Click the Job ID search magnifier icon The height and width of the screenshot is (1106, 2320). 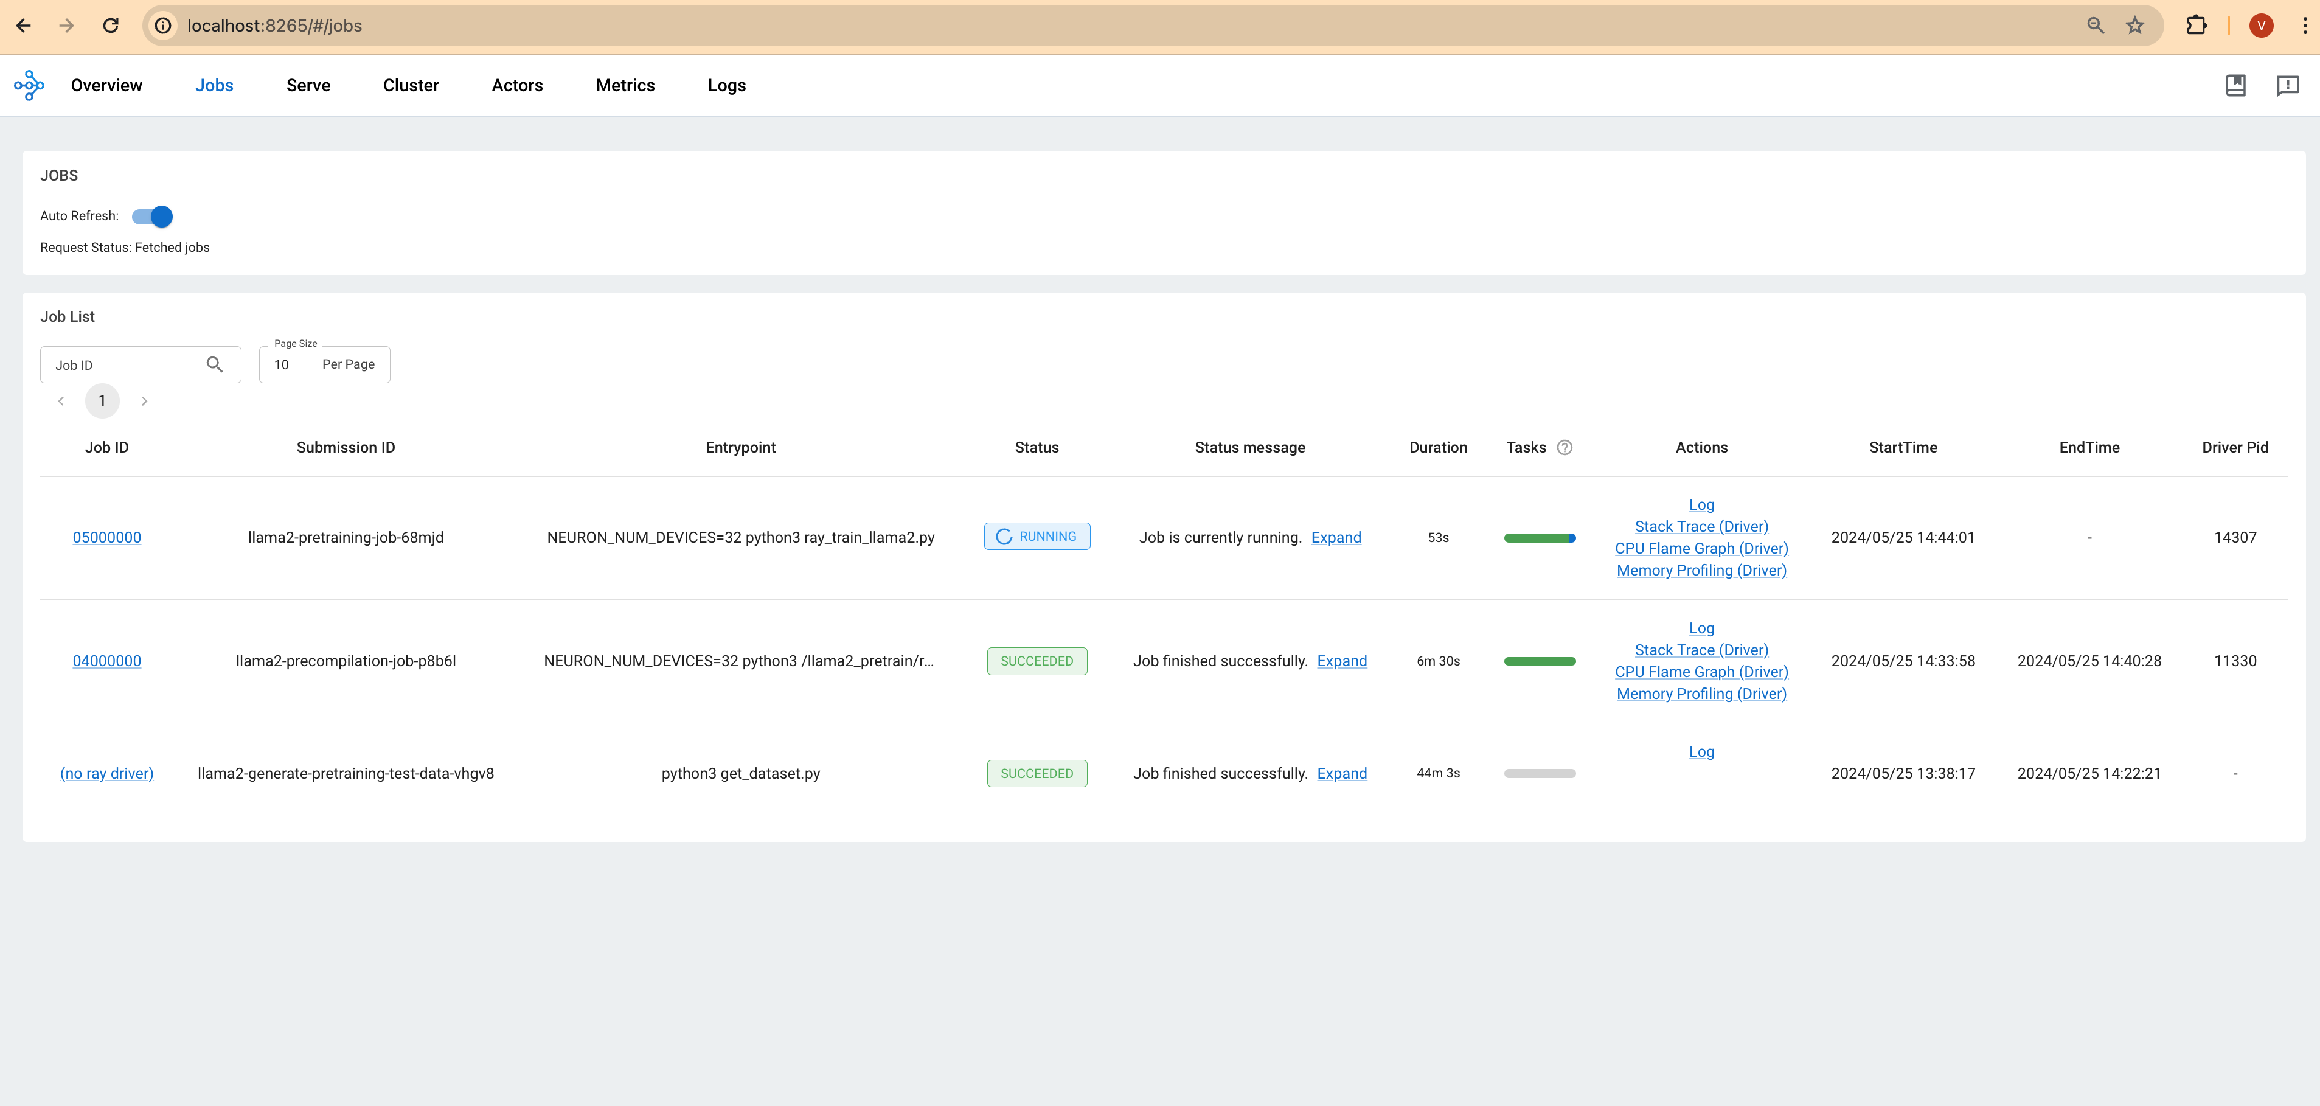[x=214, y=365]
